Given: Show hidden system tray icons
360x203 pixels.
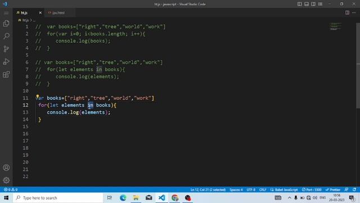Looking at the screenshot, I should [x=289, y=198].
